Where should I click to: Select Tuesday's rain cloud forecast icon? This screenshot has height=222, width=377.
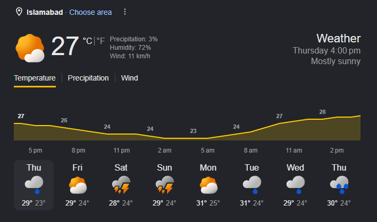point(252,185)
